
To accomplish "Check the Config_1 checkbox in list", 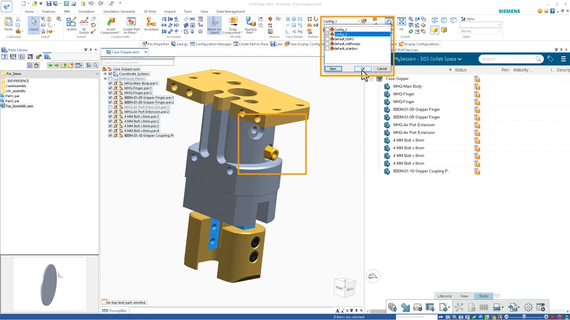I will pyautogui.click(x=328, y=30).
